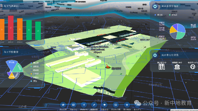Image resolution: width=198 pixels, height=111 pixels.
Task: Toggle 萧山区 legend in the 杭州市学生统计 panel
Action: [159, 15]
